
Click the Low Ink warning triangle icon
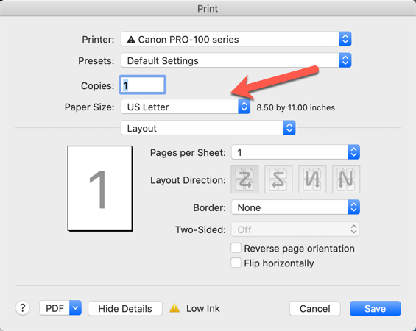174,308
